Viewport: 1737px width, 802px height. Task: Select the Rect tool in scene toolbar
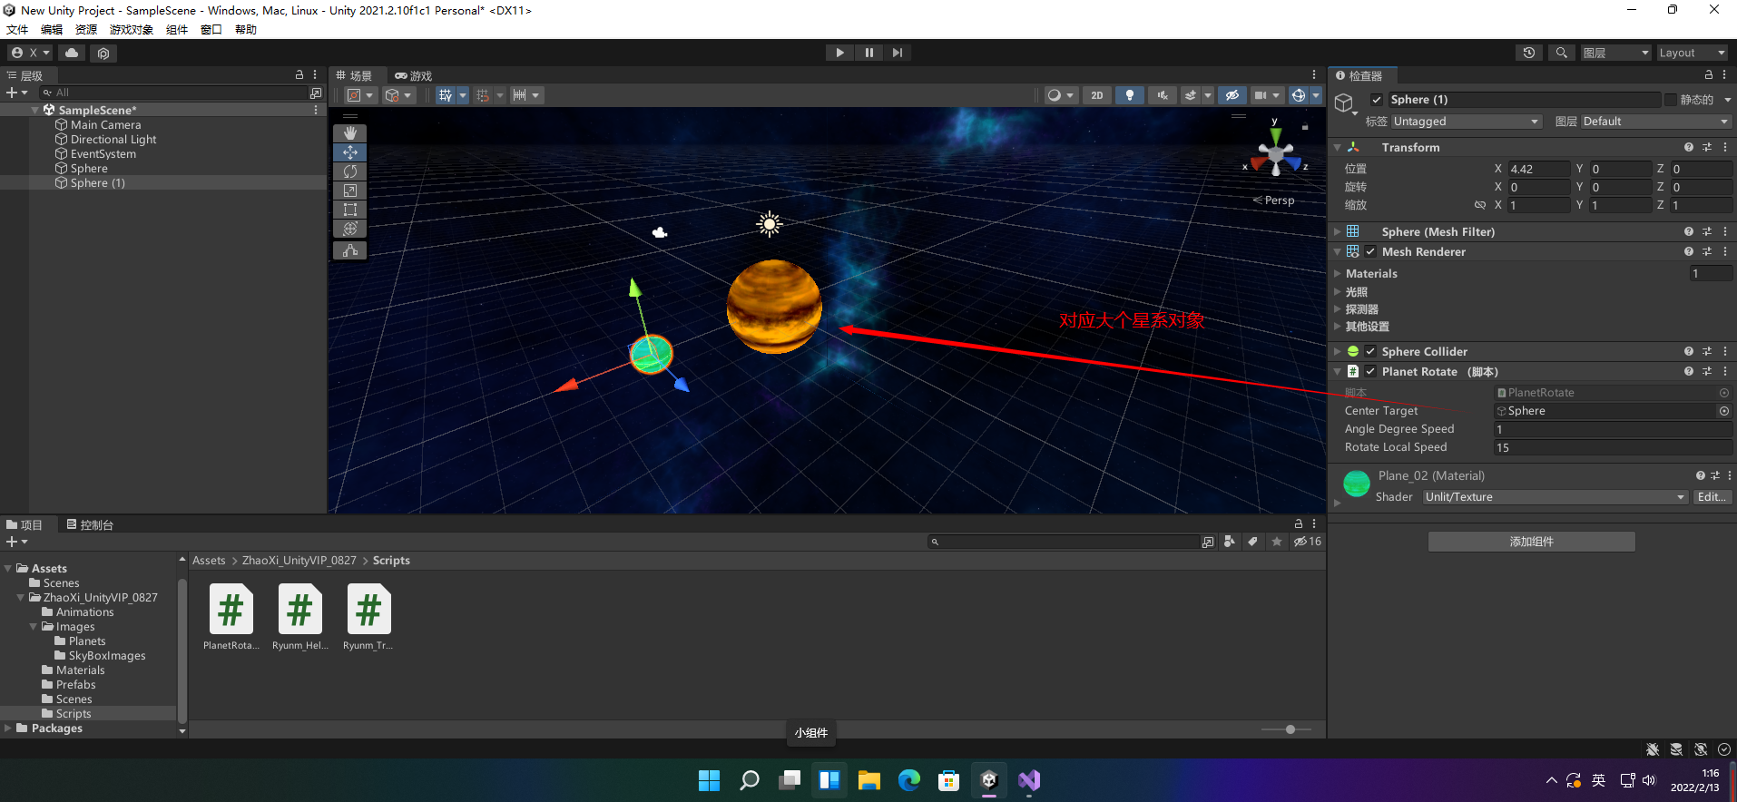pos(349,210)
